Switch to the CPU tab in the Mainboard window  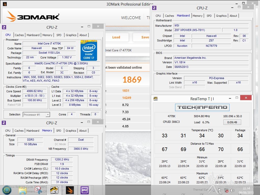pyautogui.click(x=158, y=16)
